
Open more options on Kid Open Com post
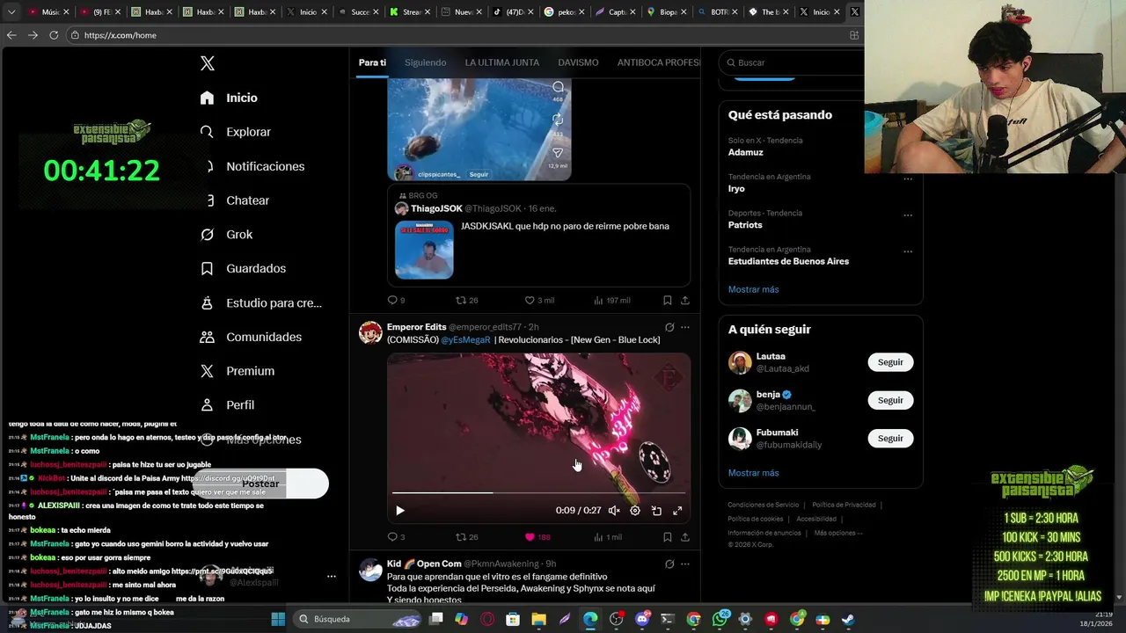pos(685,564)
